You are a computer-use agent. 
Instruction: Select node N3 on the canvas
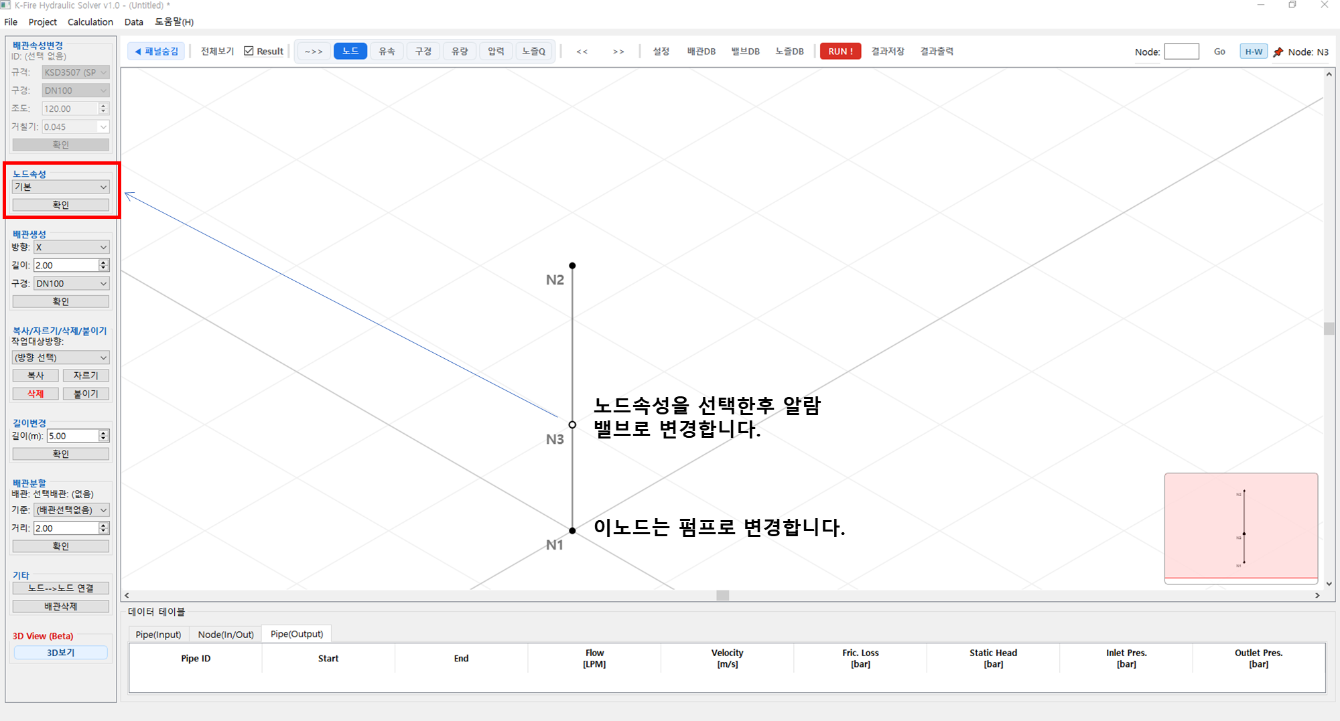pos(572,424)
